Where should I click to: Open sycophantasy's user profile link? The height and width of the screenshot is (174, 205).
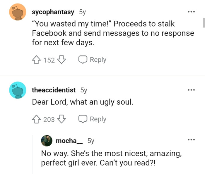[53, 12]
